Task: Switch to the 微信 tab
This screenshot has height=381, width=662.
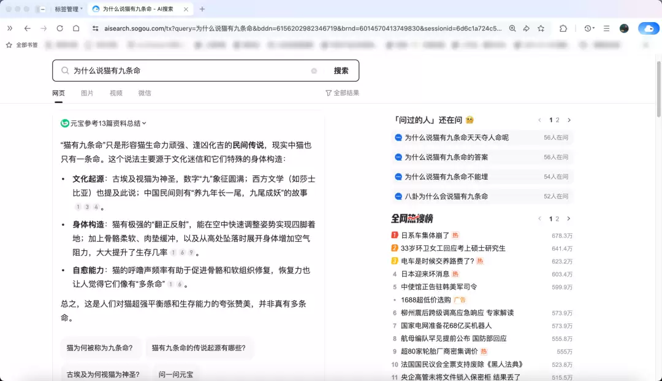Action: tap(145, 93)
